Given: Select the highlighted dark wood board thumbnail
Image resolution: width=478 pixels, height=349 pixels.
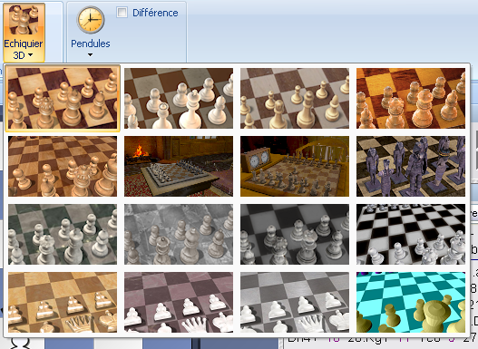Looking at the screenshot, I should pos(63,98).
